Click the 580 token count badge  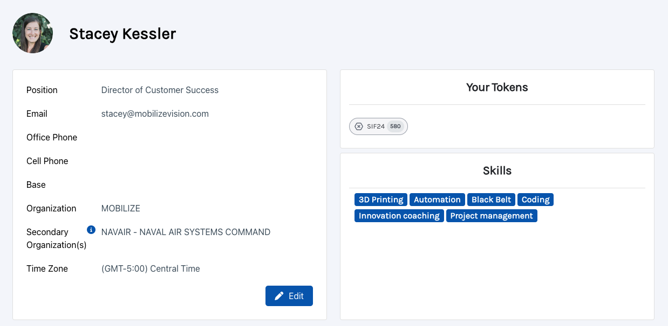[396, 126]
